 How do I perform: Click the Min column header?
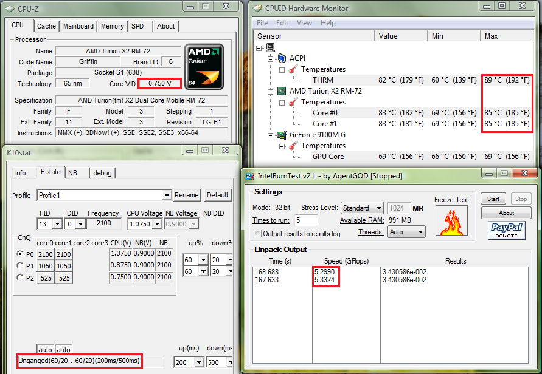454,36
